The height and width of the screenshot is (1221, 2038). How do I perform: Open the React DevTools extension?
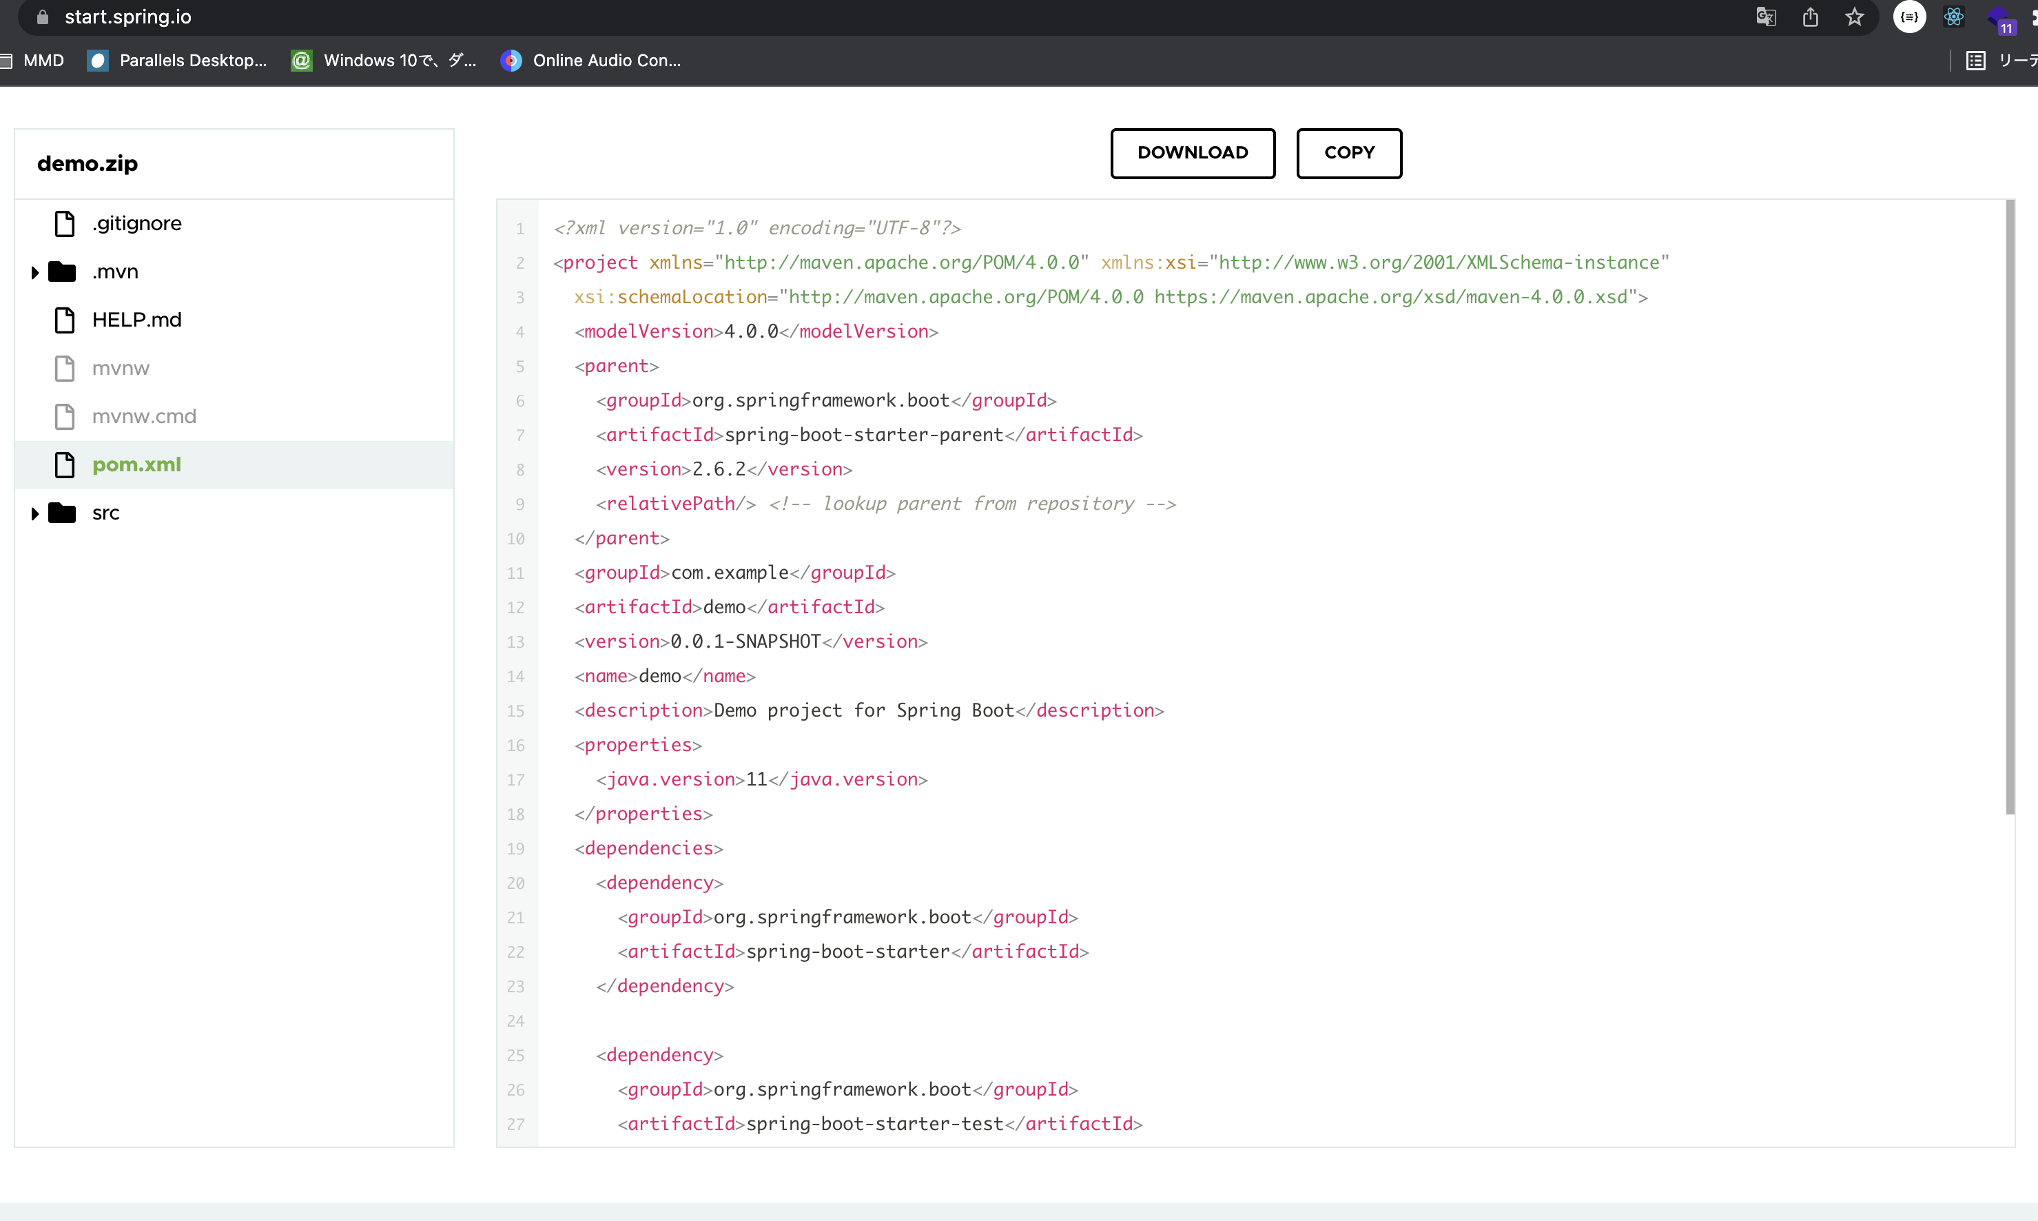(1954, 17)
